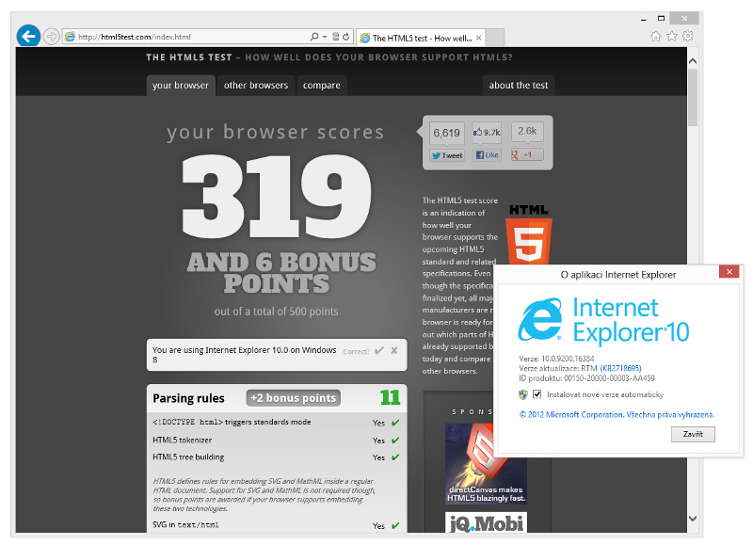Open the Microsoft Corporation copyright link

click(x=617, y=415)
